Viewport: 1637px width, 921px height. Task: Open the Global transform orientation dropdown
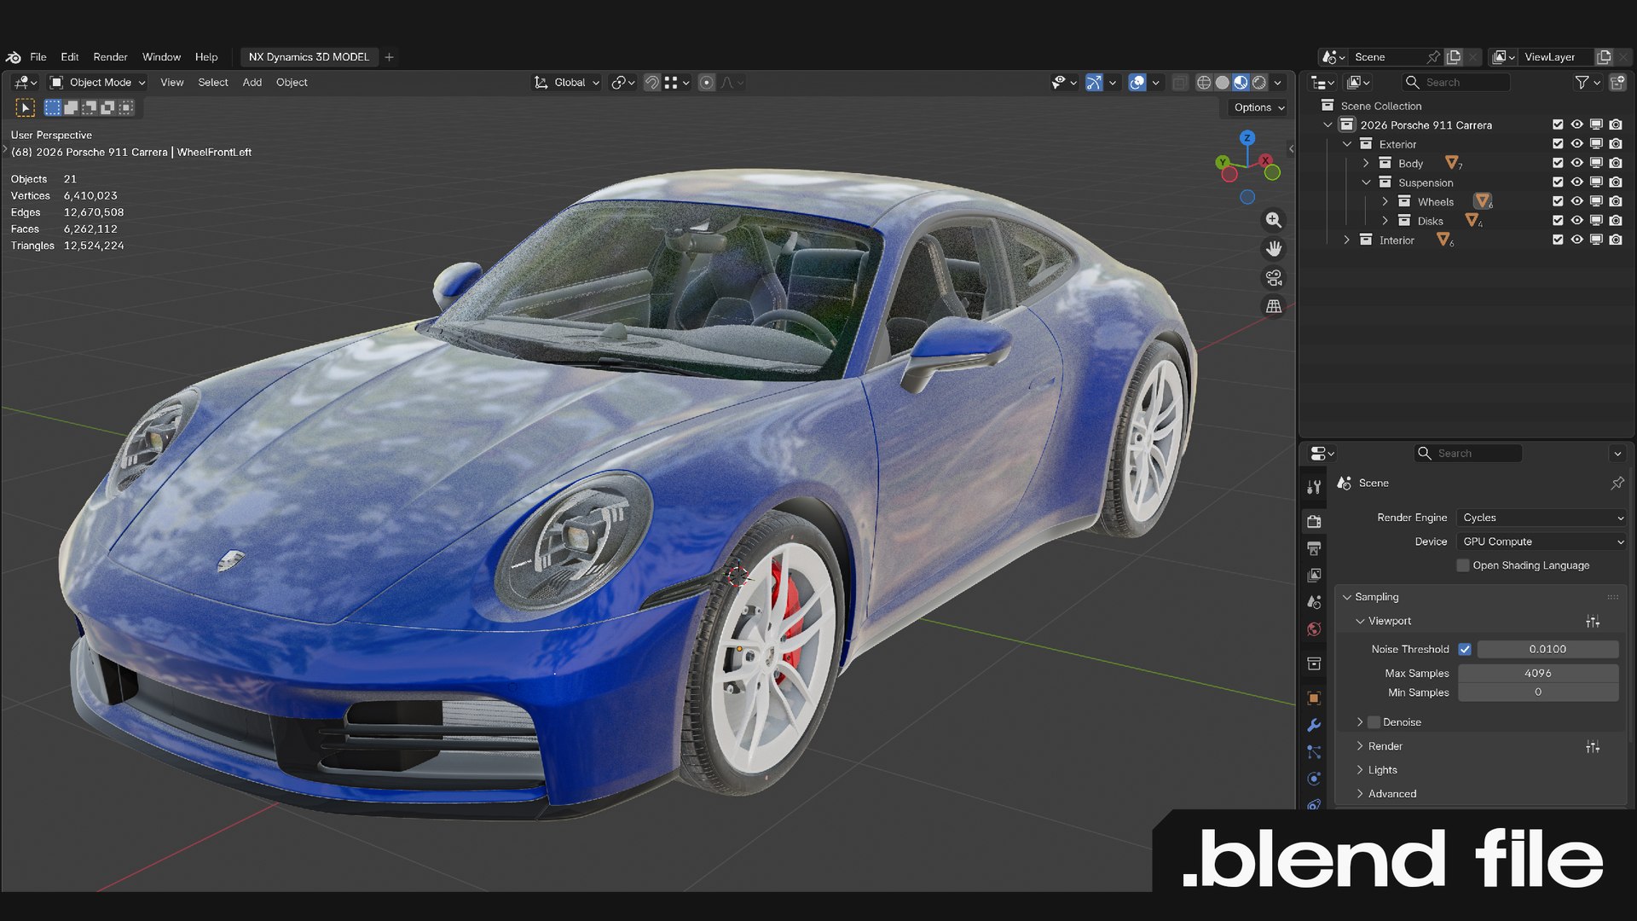pyautogui.click(x=567, y=83)
